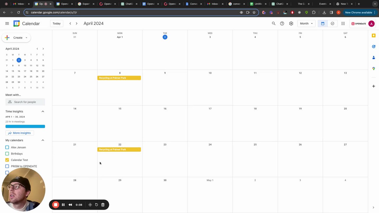Open Google Maps in side panel
The width and height of the screenshot is (379, 213).
(x=374, y=68)
